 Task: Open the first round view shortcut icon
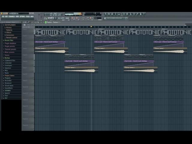105,14
